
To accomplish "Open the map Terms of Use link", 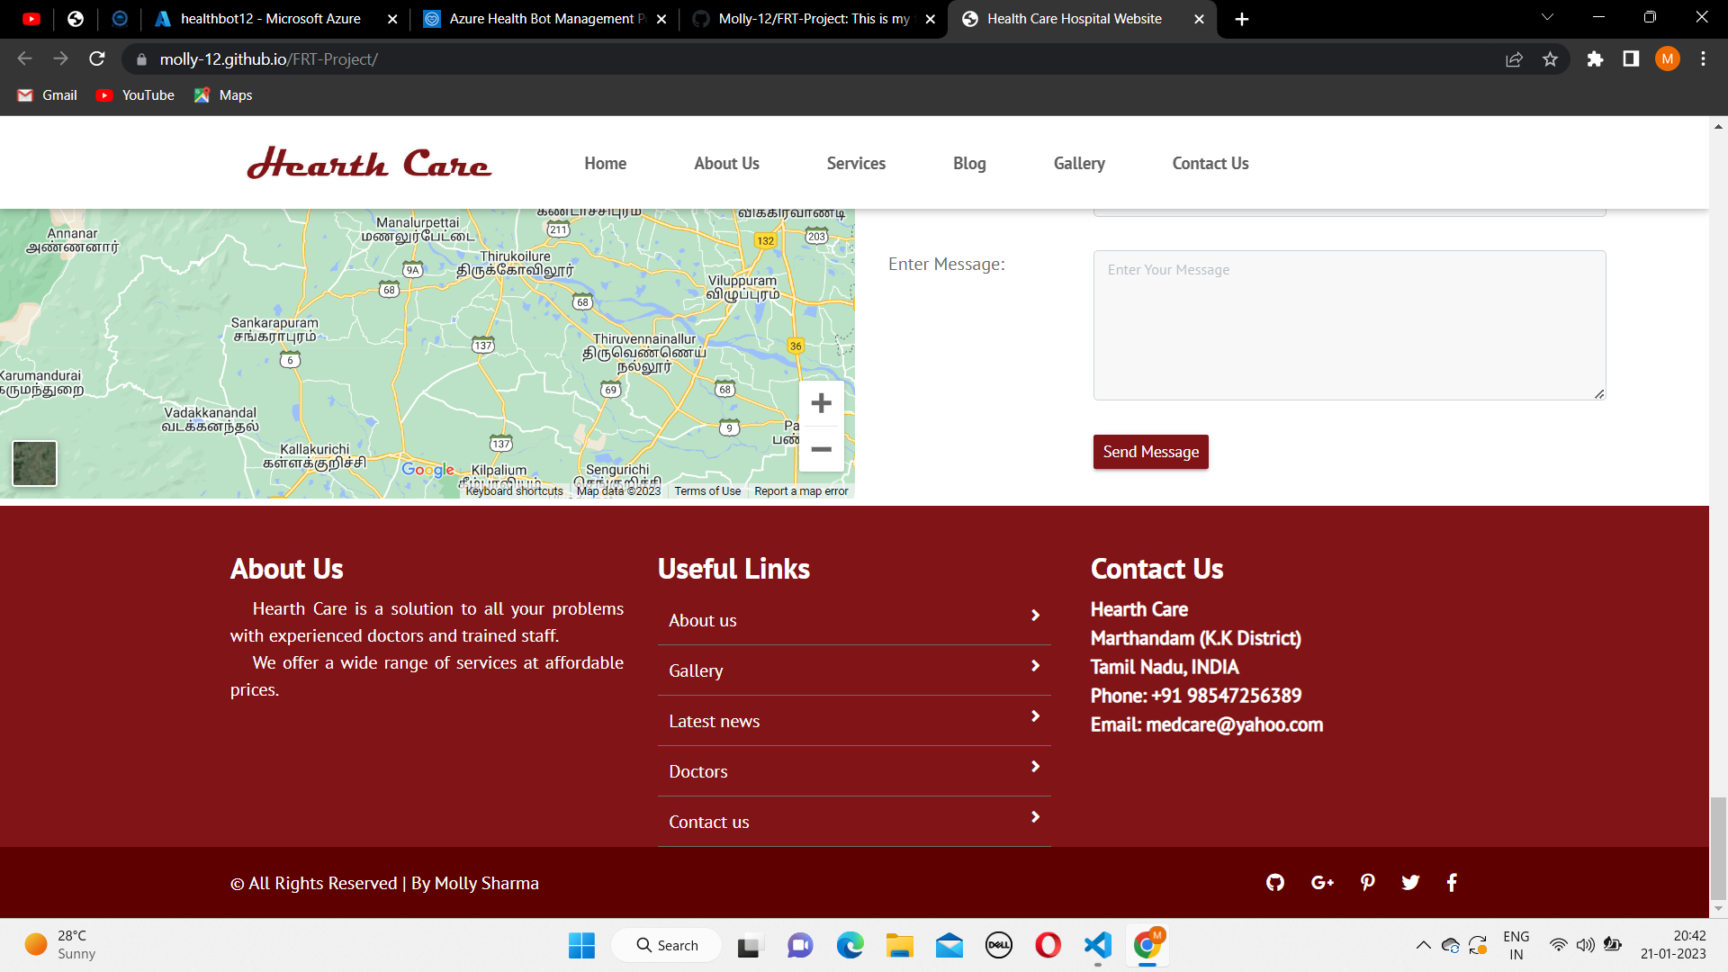I will point(707,490).
